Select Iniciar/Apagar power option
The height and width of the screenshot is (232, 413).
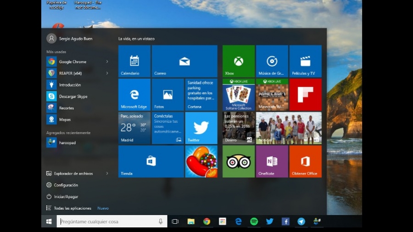(66, 196)
